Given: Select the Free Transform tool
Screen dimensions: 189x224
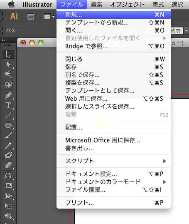Looking at the screenshot, I should pos(8,206).
